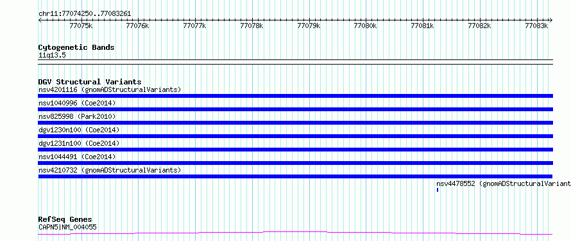Click the DGV Structural Variants track title

point(90,82)
